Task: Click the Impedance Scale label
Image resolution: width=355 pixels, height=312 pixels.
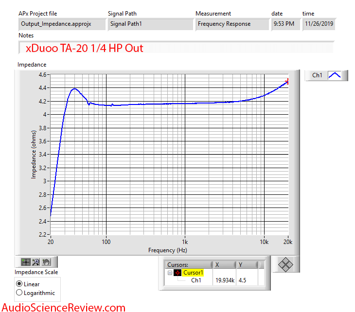Action: pyautogui.click(x=36, y=272)
